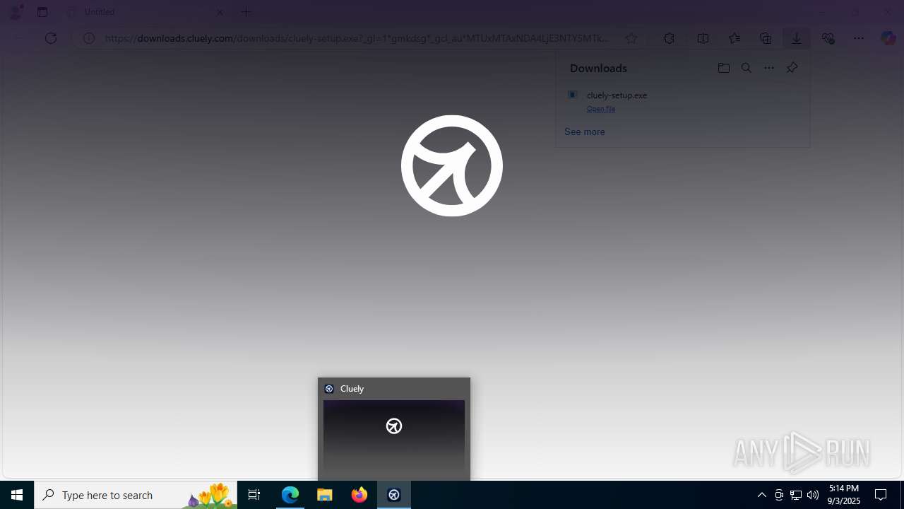Pin the Downloads panel

click(x=792, y=68)
